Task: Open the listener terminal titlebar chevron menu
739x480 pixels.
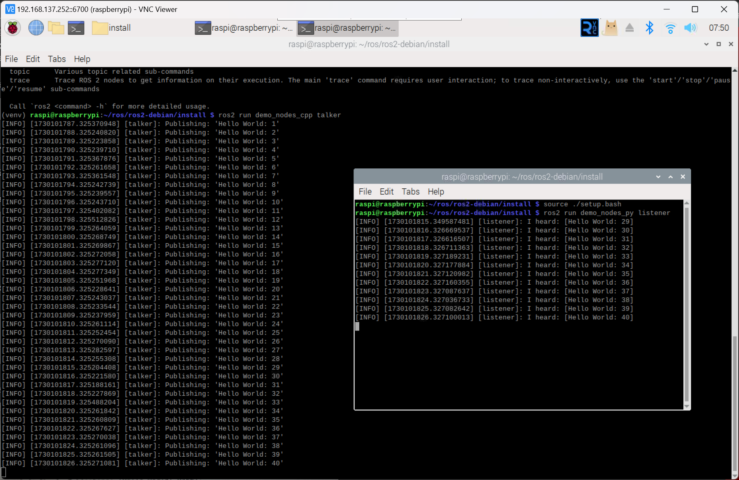Action: click(x=658, y=177)
